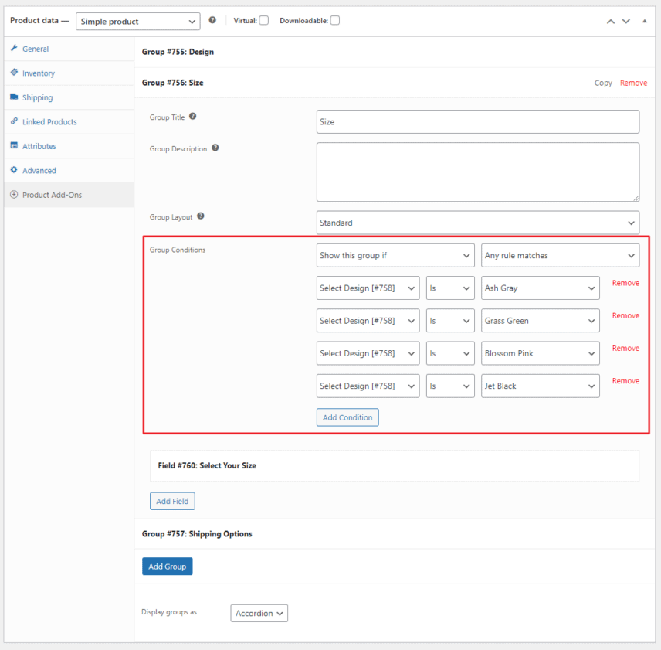The height and width of the screenshot is (650, 661).
Task: Enable the Downloadable checkbox
Action: [x=334, y=20]
